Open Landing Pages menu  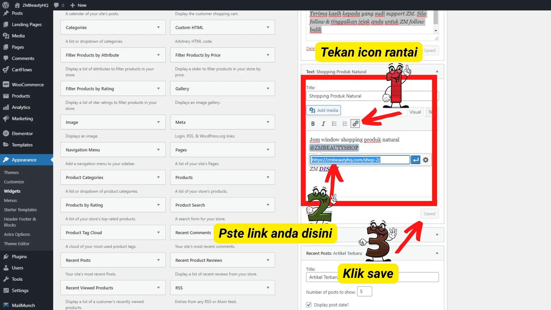click(x=26, y=24)
